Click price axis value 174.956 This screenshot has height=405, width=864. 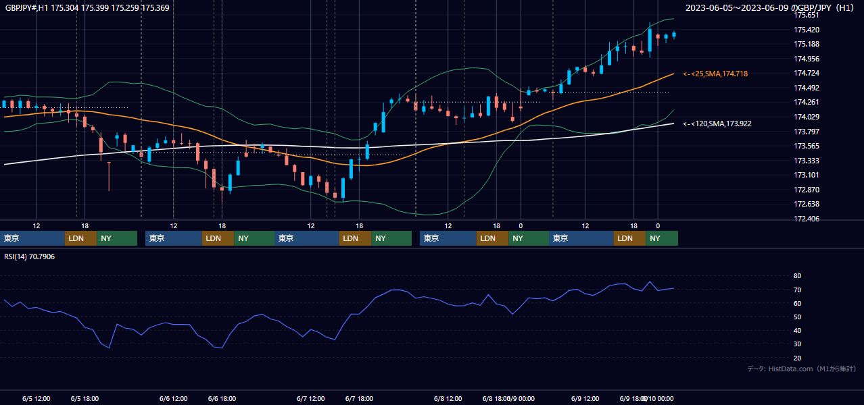pos(807,59)
